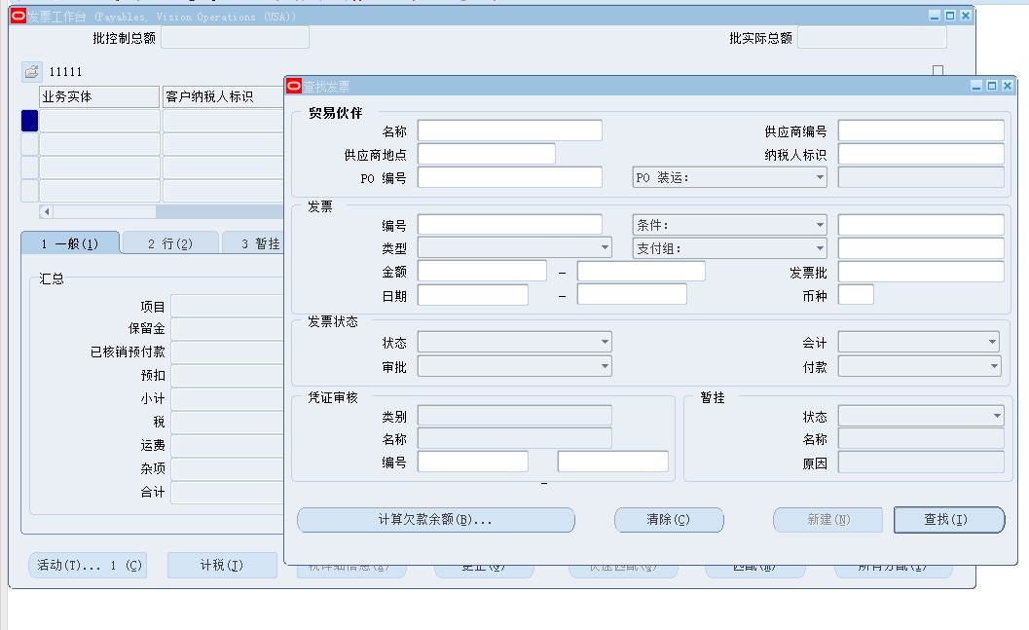The width and height of the screenshot is (1029, 630).
Task: Click the 清除(C) button
Action: click(669, 520)
